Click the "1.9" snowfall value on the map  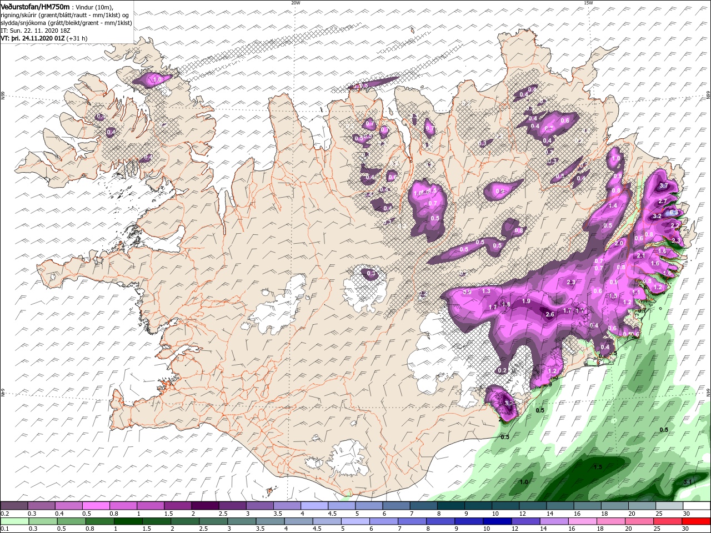(526, 301)
